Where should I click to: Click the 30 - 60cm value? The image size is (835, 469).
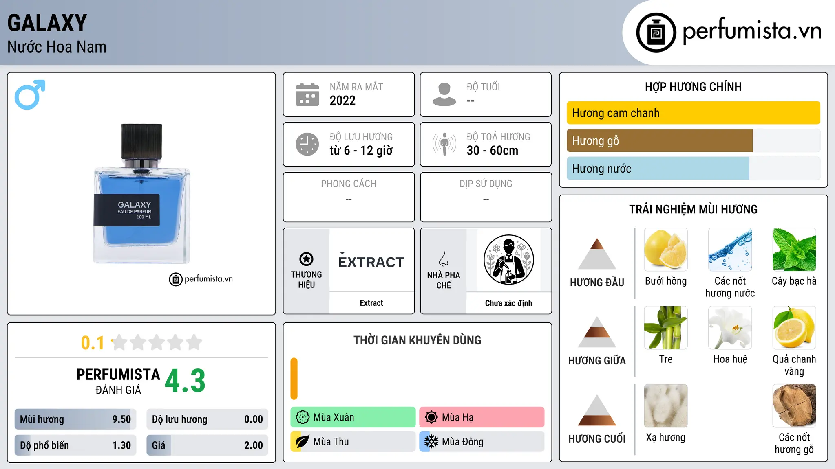tap(493, 151)
